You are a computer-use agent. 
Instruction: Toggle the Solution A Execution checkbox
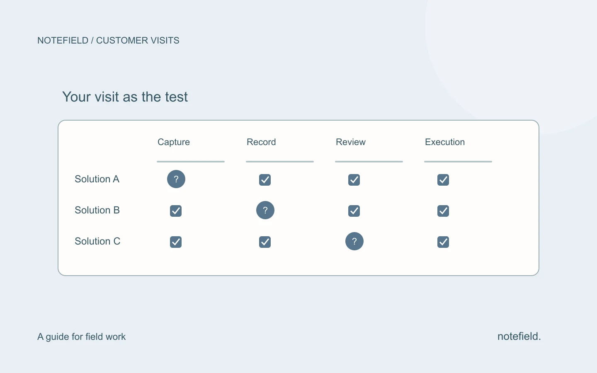443,180
